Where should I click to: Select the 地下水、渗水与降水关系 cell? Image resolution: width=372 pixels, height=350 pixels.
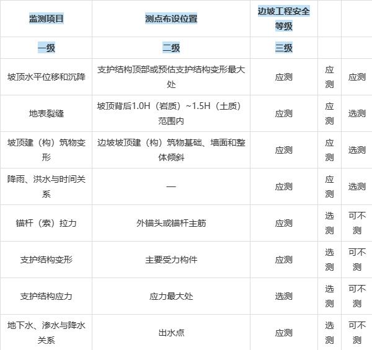[x=46, y=333]
